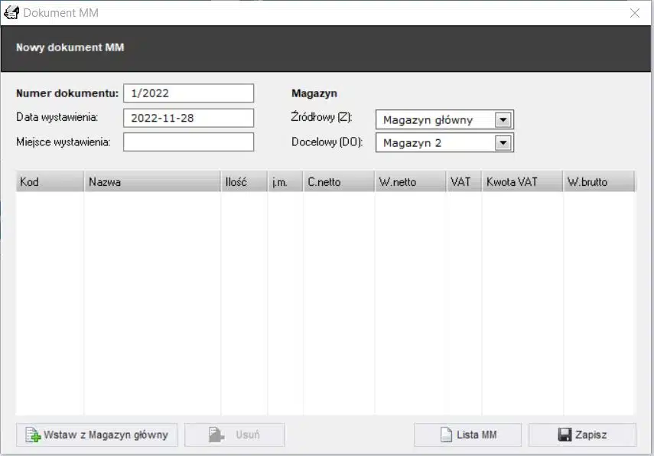Click the Kwota VAT column header

tap(521, 182)
